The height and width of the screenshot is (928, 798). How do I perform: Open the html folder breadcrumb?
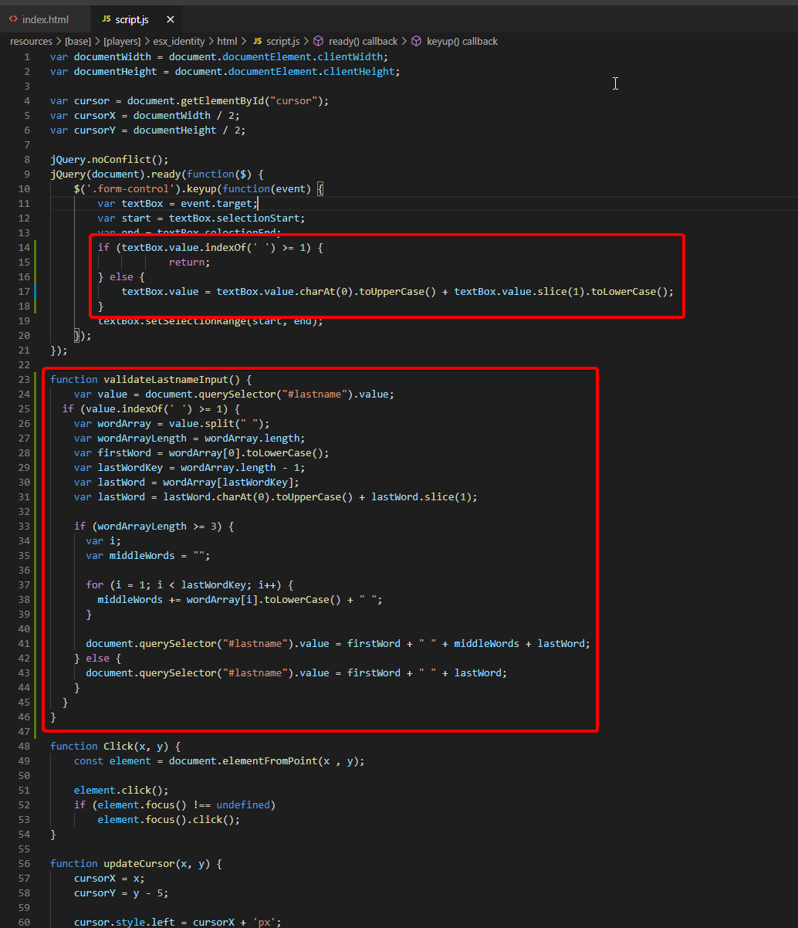pyautogui.click(x=227, y=41)
